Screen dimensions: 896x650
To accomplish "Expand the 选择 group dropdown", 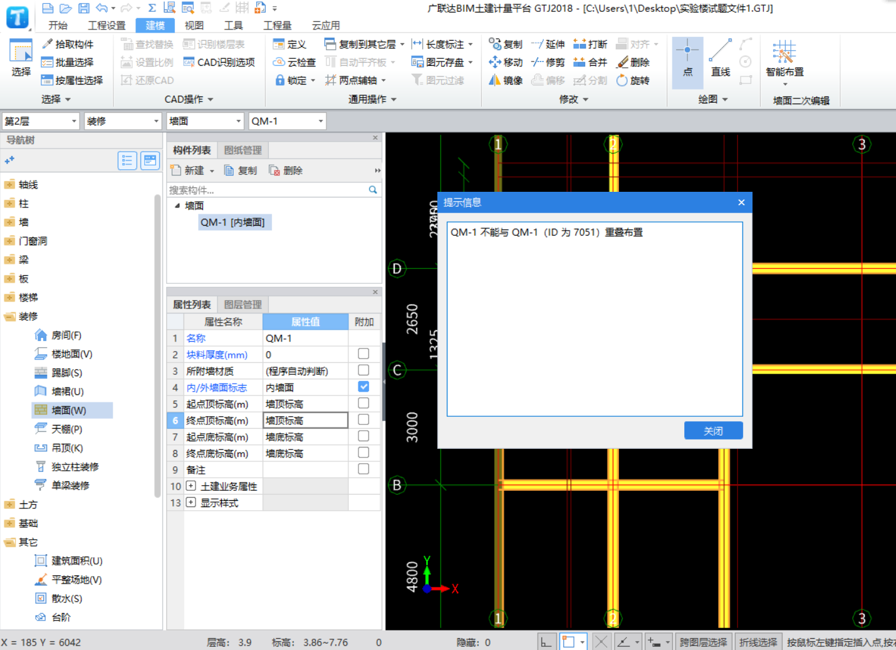I will click(56, 99).
